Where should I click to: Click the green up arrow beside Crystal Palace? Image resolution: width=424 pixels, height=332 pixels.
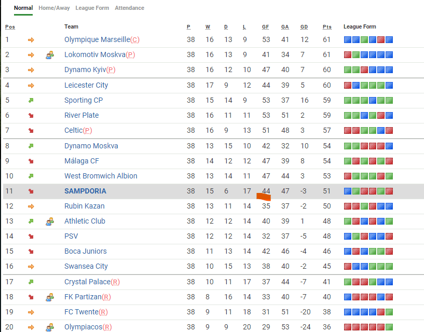pyautogui.click(x=31, y=282)
